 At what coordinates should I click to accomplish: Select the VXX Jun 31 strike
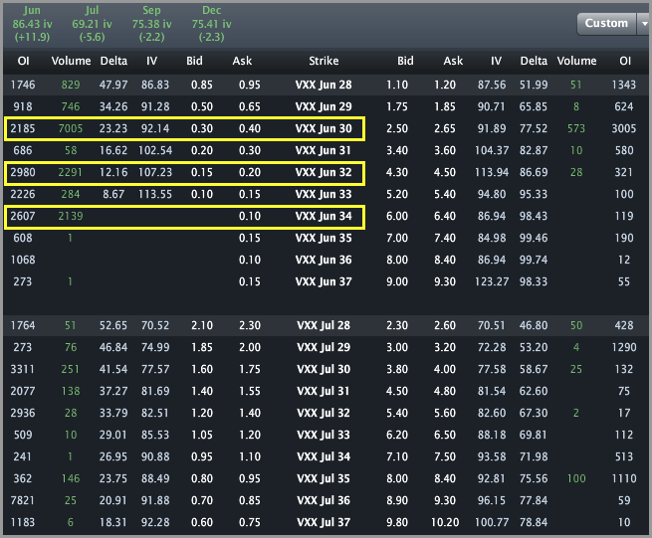[x=324, y=150]
